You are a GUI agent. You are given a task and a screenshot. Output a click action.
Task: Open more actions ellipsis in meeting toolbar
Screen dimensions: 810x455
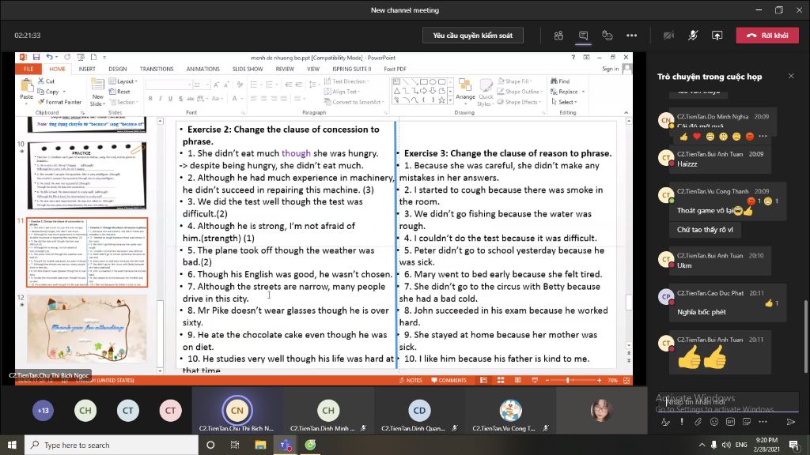632,36
